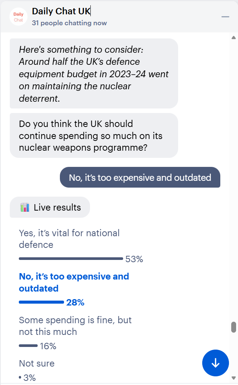This screenshot has height=385, width=238.
Task: Click the sent reply bubble 'No, it's too expensive and outdated'
Action: 140,177
